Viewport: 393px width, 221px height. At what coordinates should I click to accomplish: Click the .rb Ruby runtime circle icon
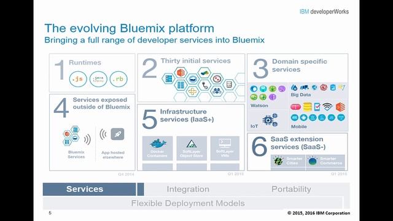click(119, 79)
